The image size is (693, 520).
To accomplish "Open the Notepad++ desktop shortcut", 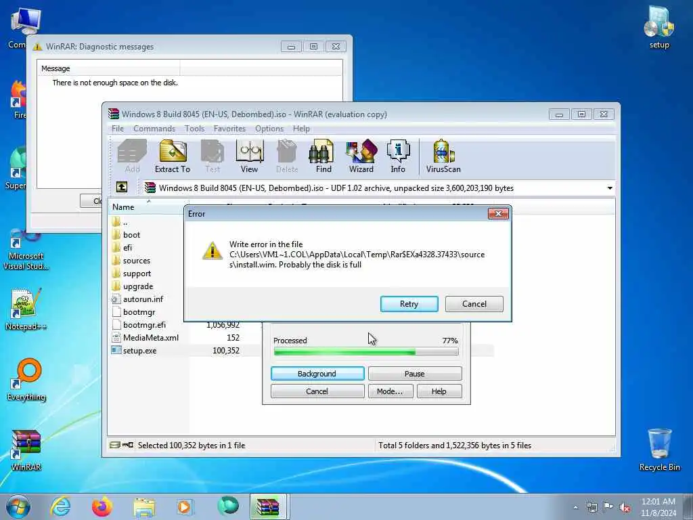I will coord(26,309).
